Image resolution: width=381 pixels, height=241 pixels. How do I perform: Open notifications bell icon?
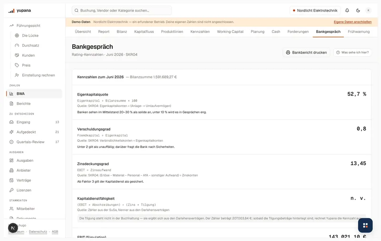click(347, 10)
